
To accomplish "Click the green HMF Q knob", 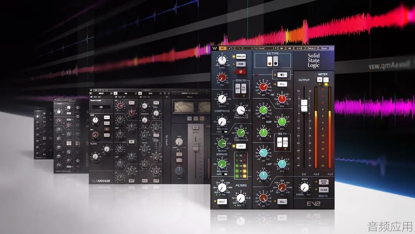I will [x=263, y=132].
